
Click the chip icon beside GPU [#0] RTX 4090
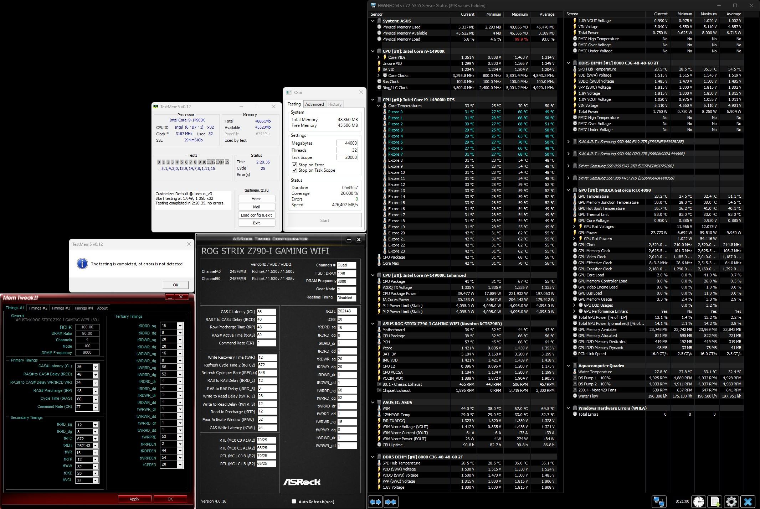pos(575,190)
